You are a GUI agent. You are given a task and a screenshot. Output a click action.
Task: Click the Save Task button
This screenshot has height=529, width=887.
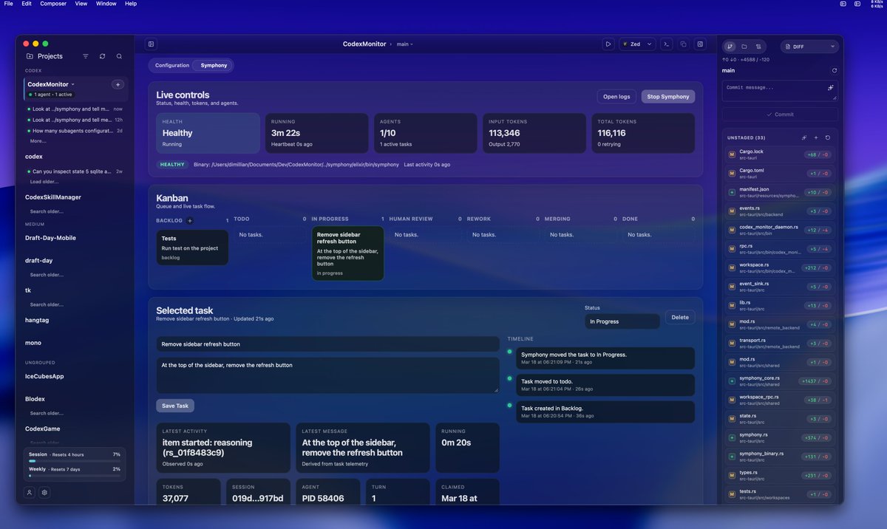[x=175, y=406]
